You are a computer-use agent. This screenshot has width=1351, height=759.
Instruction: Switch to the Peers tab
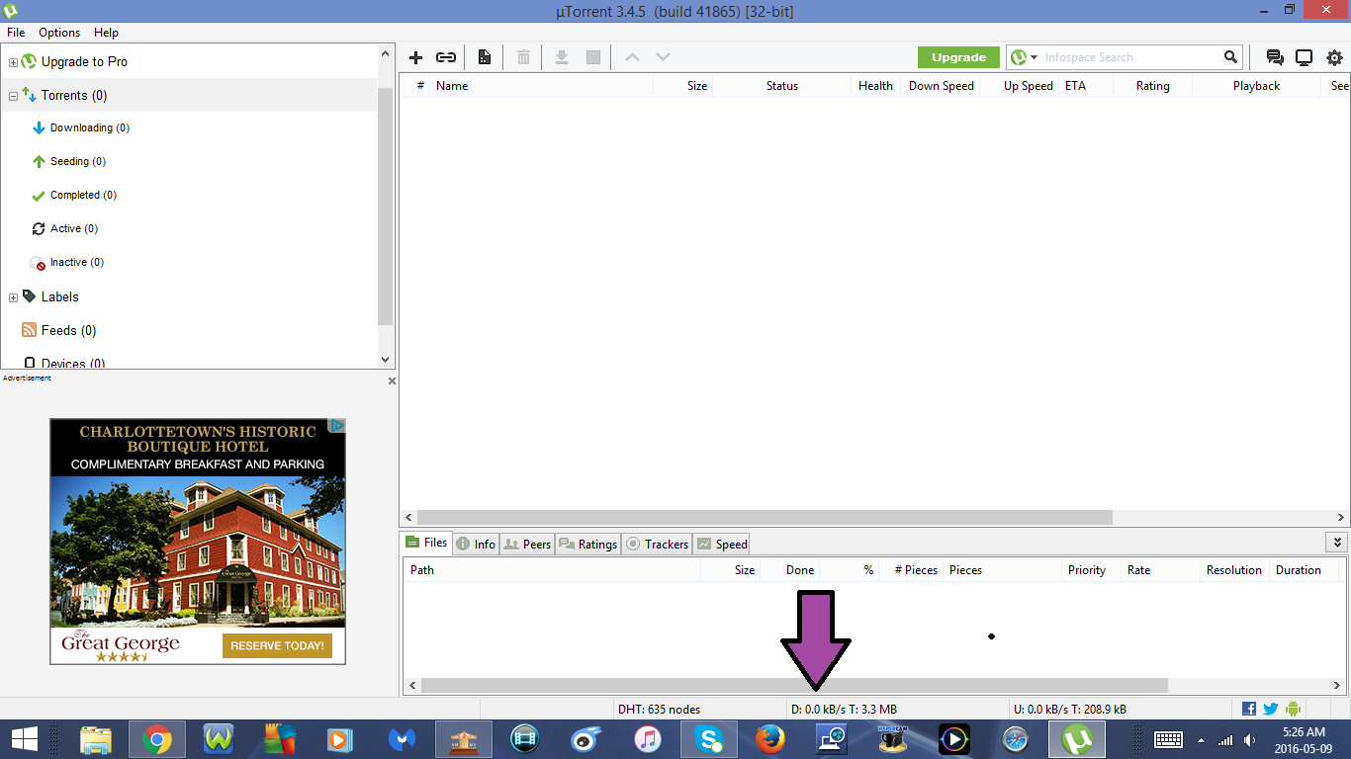(x=527, y=544)
